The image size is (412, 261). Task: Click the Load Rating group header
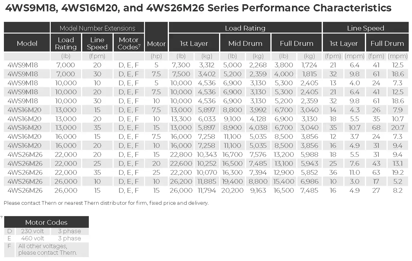coord(245,28)
